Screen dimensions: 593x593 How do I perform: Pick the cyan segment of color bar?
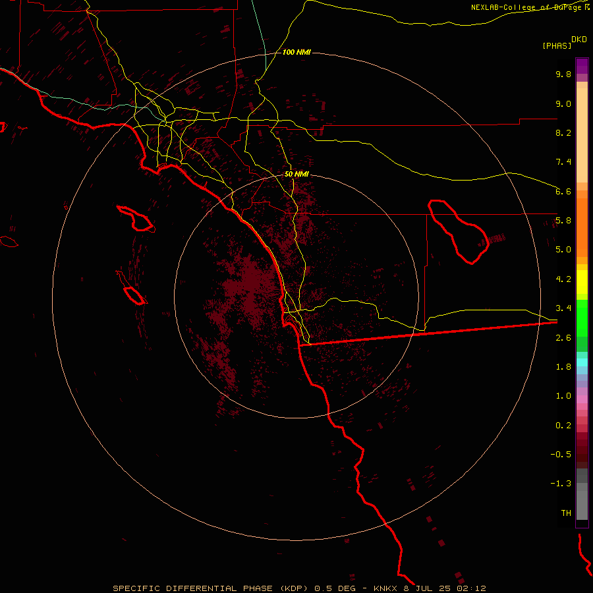click(x=582, y=362)
